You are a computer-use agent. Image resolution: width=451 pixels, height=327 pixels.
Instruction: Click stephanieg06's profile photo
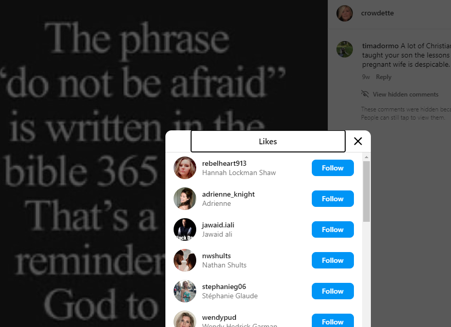coord(185,291)
